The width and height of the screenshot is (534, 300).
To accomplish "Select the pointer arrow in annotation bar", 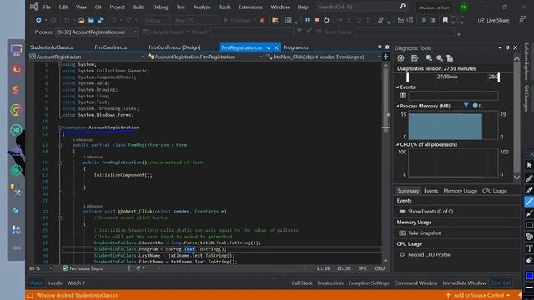I will (529, 165).
